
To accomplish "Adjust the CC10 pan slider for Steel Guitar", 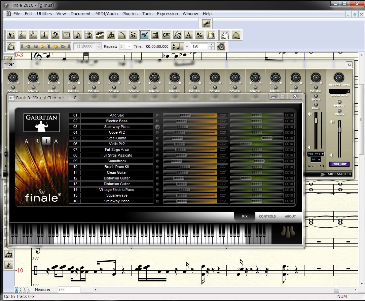I will (x=267, y=138).
